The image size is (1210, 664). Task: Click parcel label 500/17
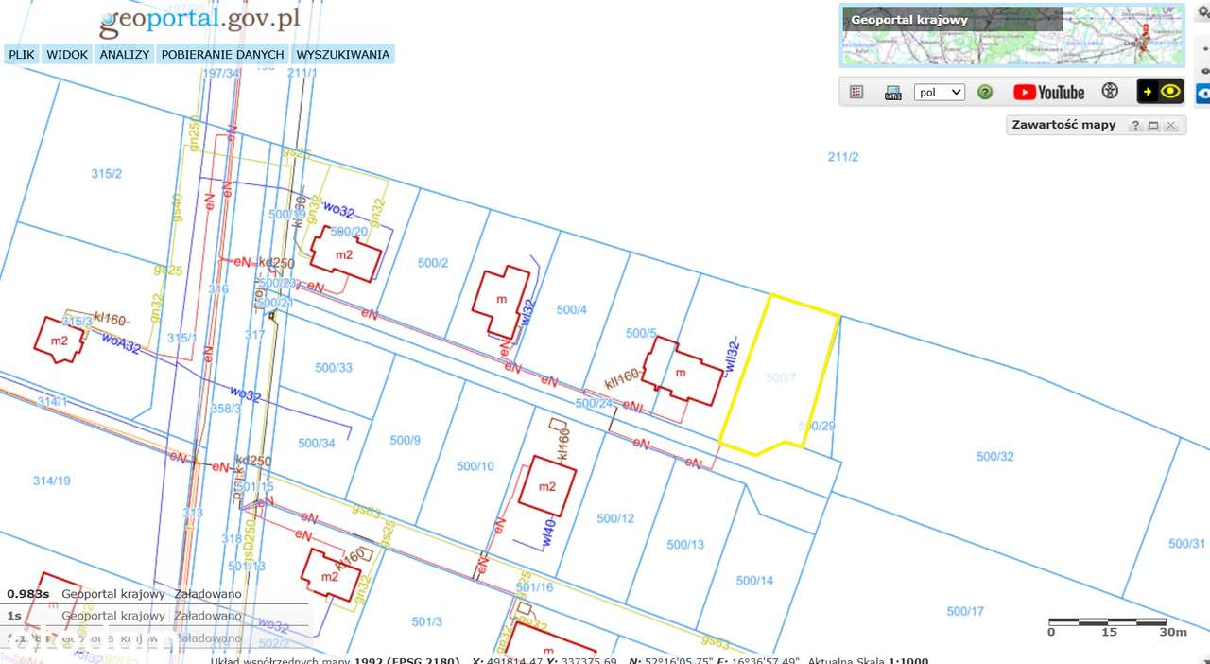pos(965,612)
